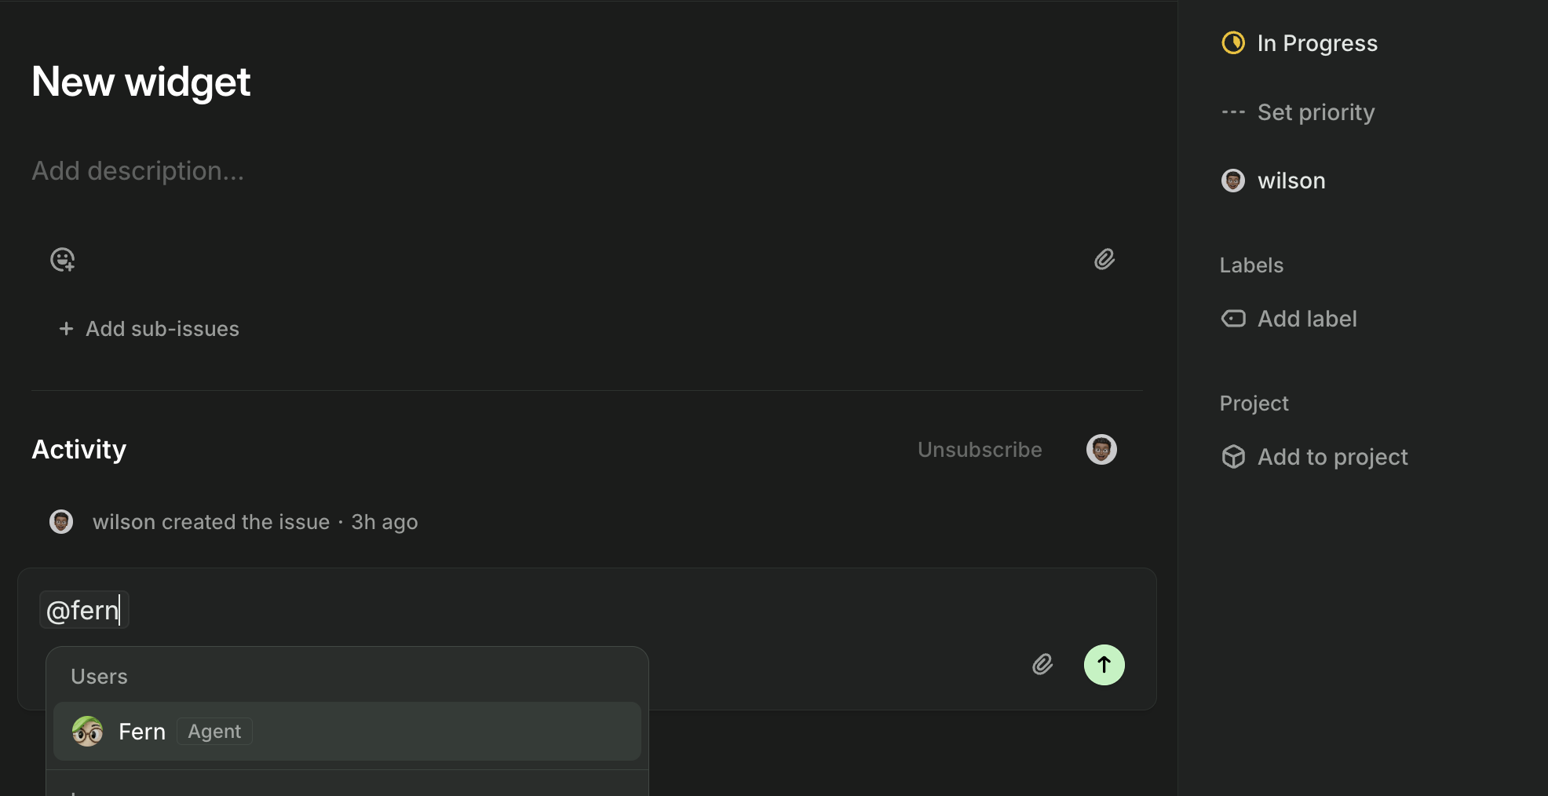Click wilson's assignee avatar in the sidebar
1548x796 pixels.
[x=1233, y=181]
